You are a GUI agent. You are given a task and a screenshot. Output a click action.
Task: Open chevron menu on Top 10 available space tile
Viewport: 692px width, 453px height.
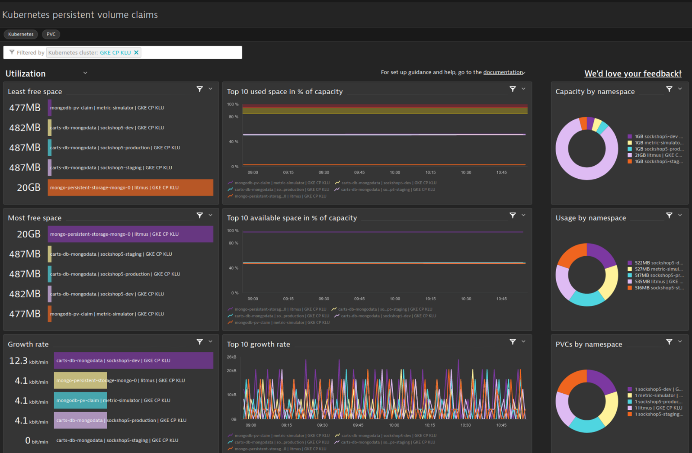[x=523, y=215]
